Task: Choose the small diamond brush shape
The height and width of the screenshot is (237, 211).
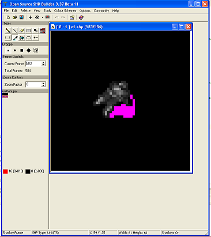Action: pos(15,51)
